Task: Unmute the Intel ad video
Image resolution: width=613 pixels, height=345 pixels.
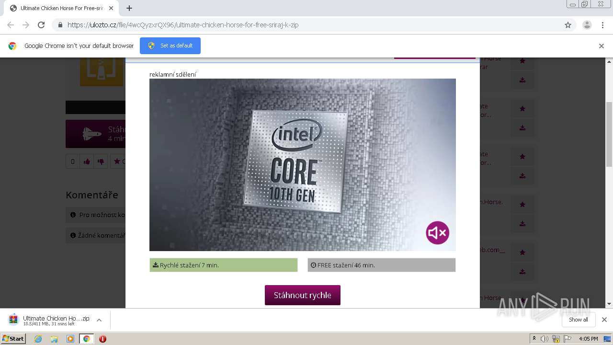Action: coord(437,233)
